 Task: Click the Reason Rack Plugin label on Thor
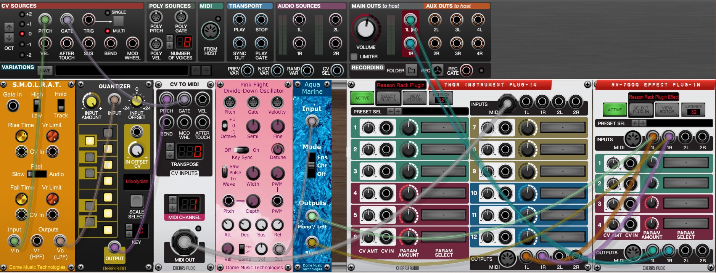[401, 85]
